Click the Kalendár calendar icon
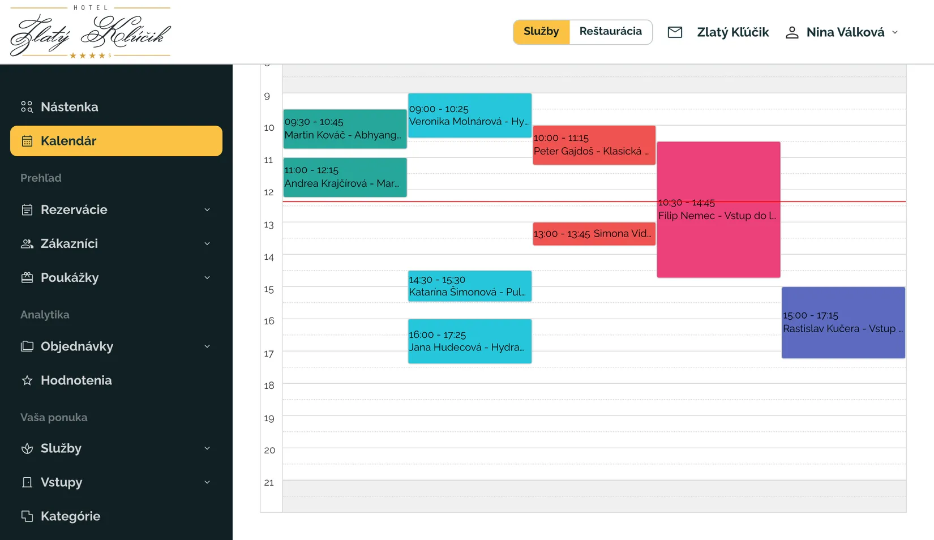 pyautogui.click(x=27, y=141)
